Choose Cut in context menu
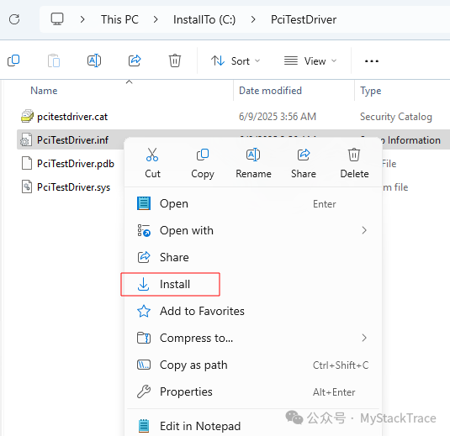 coord(152,163)
